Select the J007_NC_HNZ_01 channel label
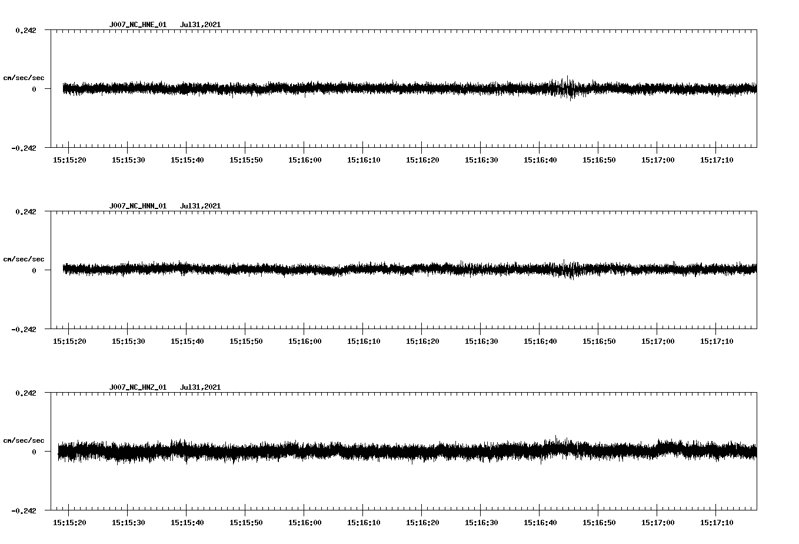 [x=137, y=387]
